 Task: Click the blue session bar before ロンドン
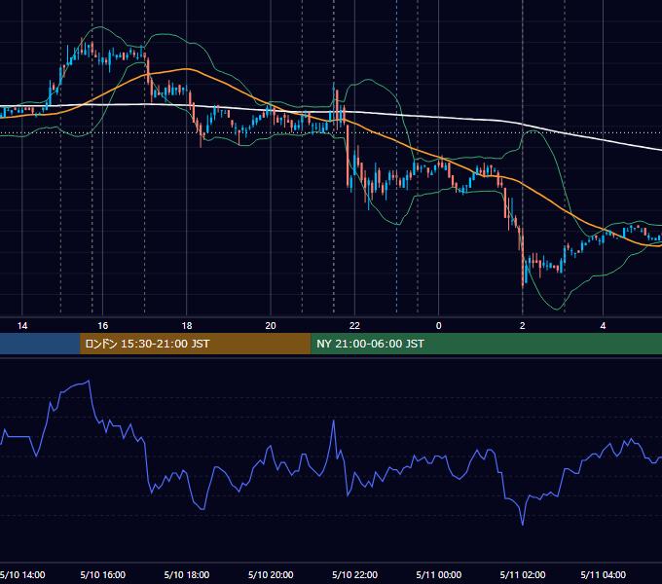pos(40,344)
